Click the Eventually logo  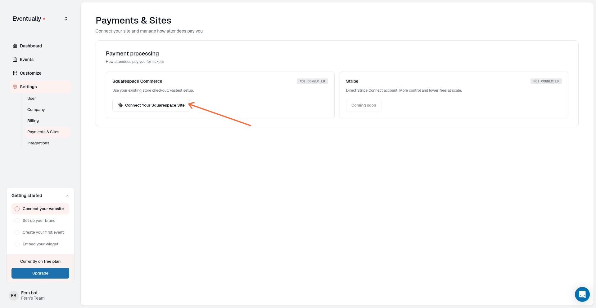click(29, 19)
